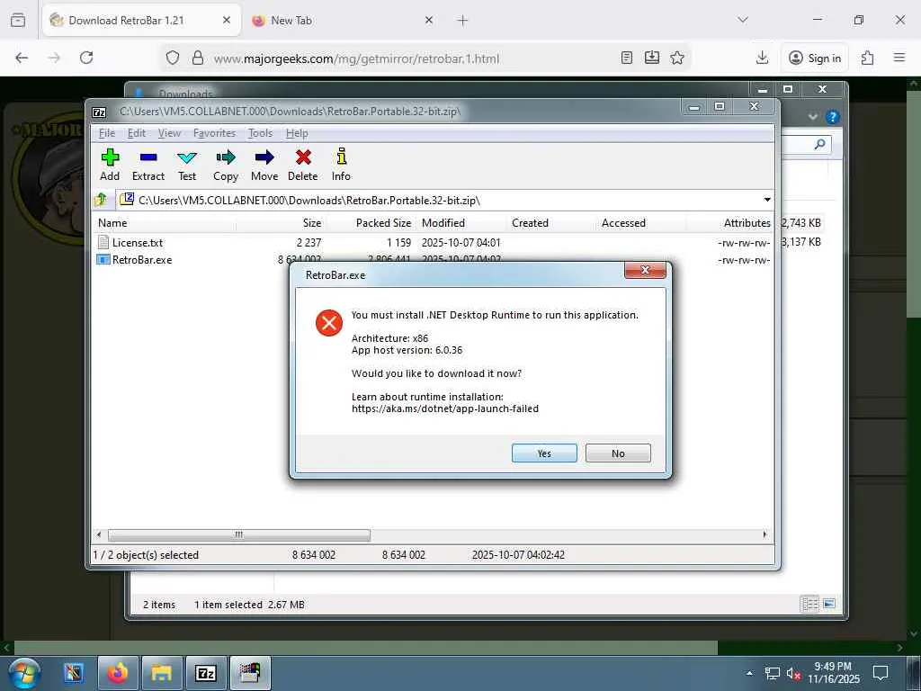
Task: Open the Info tool in 7-Zip
Action: [341, 166]
